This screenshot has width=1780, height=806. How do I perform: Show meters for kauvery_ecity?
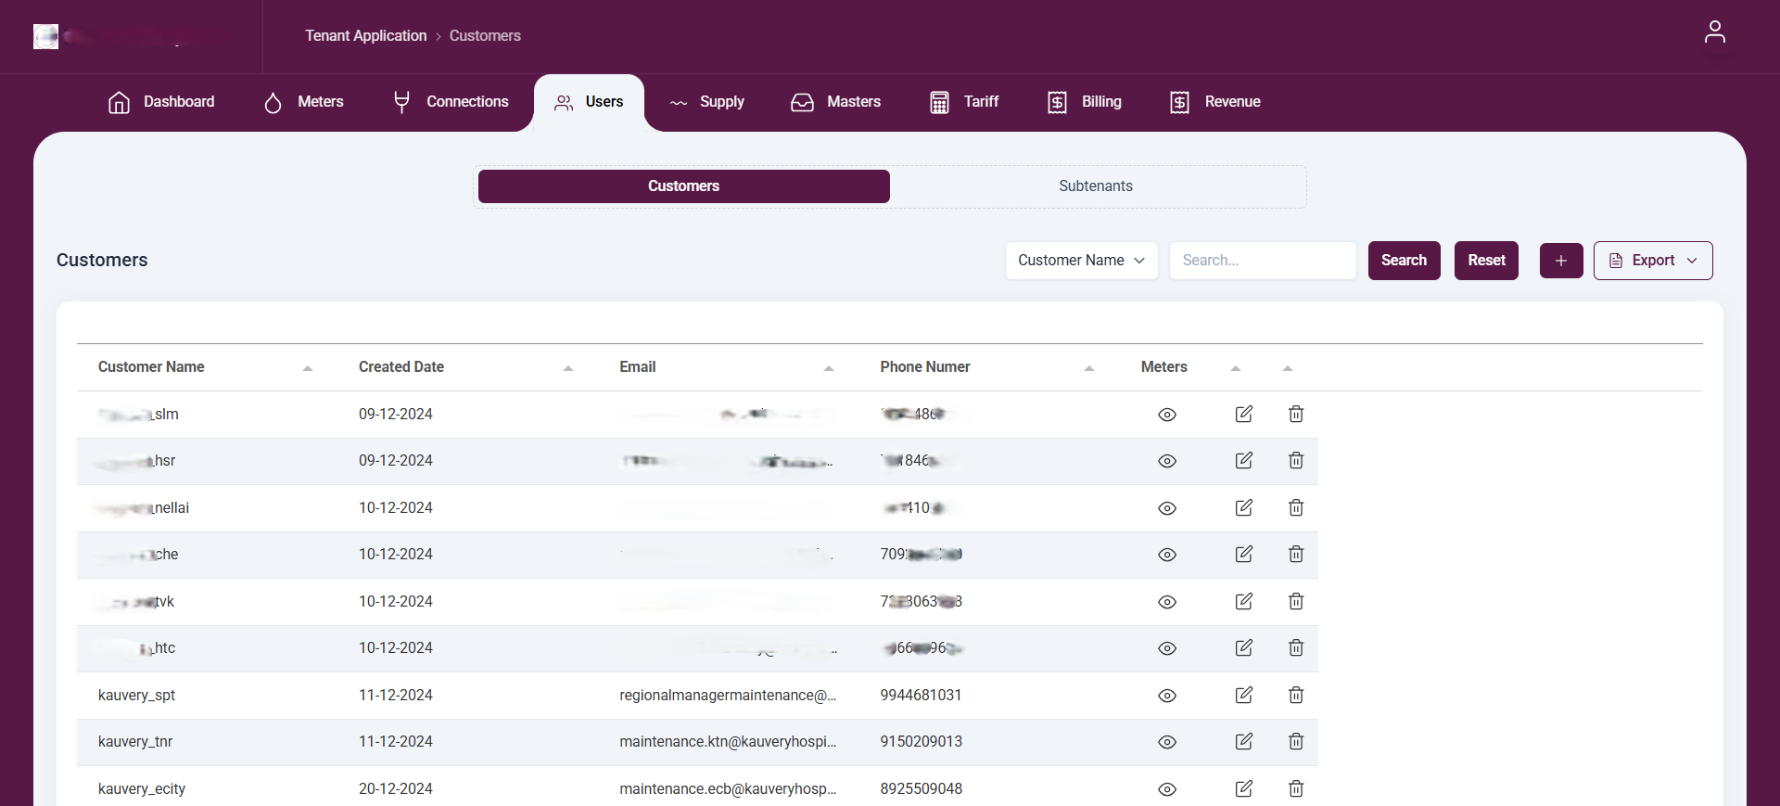(x=1166, y=789)
